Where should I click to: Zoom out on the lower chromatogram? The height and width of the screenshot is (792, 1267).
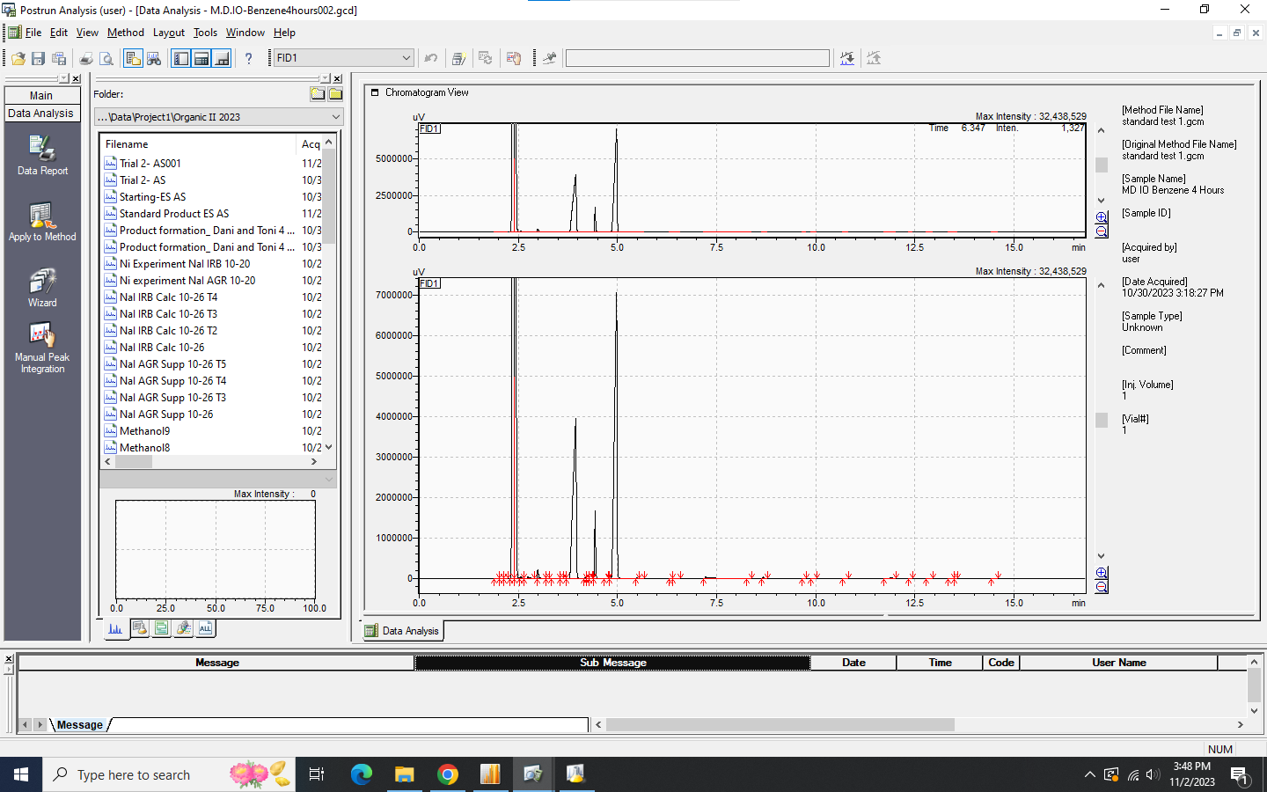point(1102,587)
